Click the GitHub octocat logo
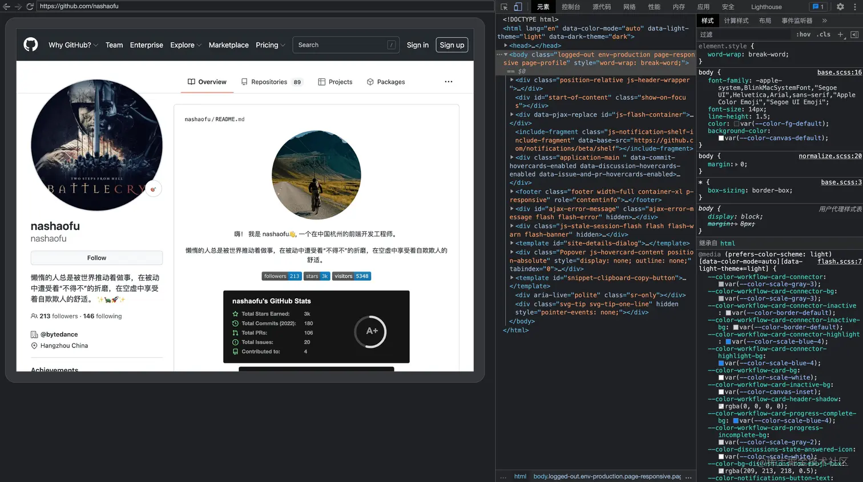The width and height of the screenshot is (863, 482). coord(31,44)
